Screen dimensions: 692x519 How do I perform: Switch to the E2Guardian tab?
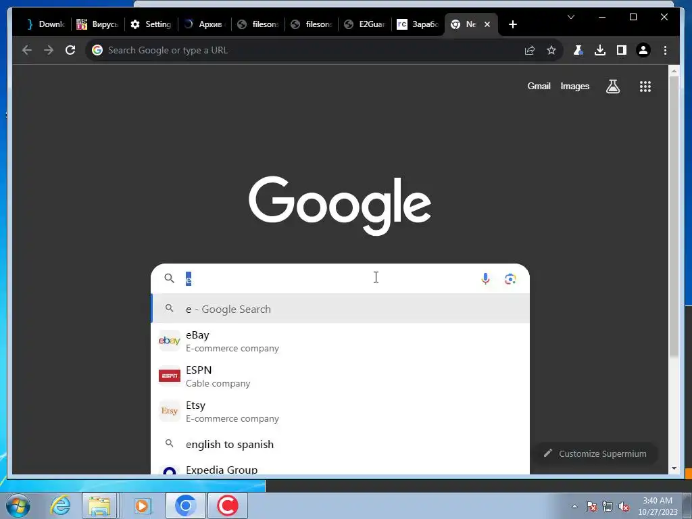365,24
